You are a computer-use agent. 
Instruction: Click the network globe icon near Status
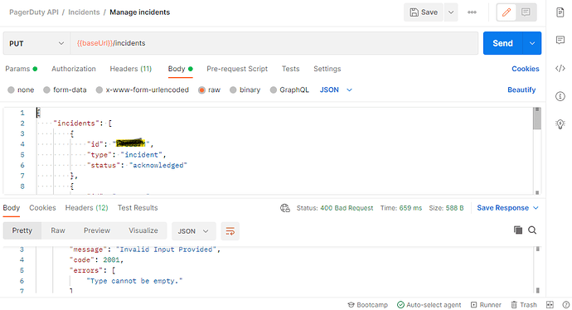pos(285,208)
